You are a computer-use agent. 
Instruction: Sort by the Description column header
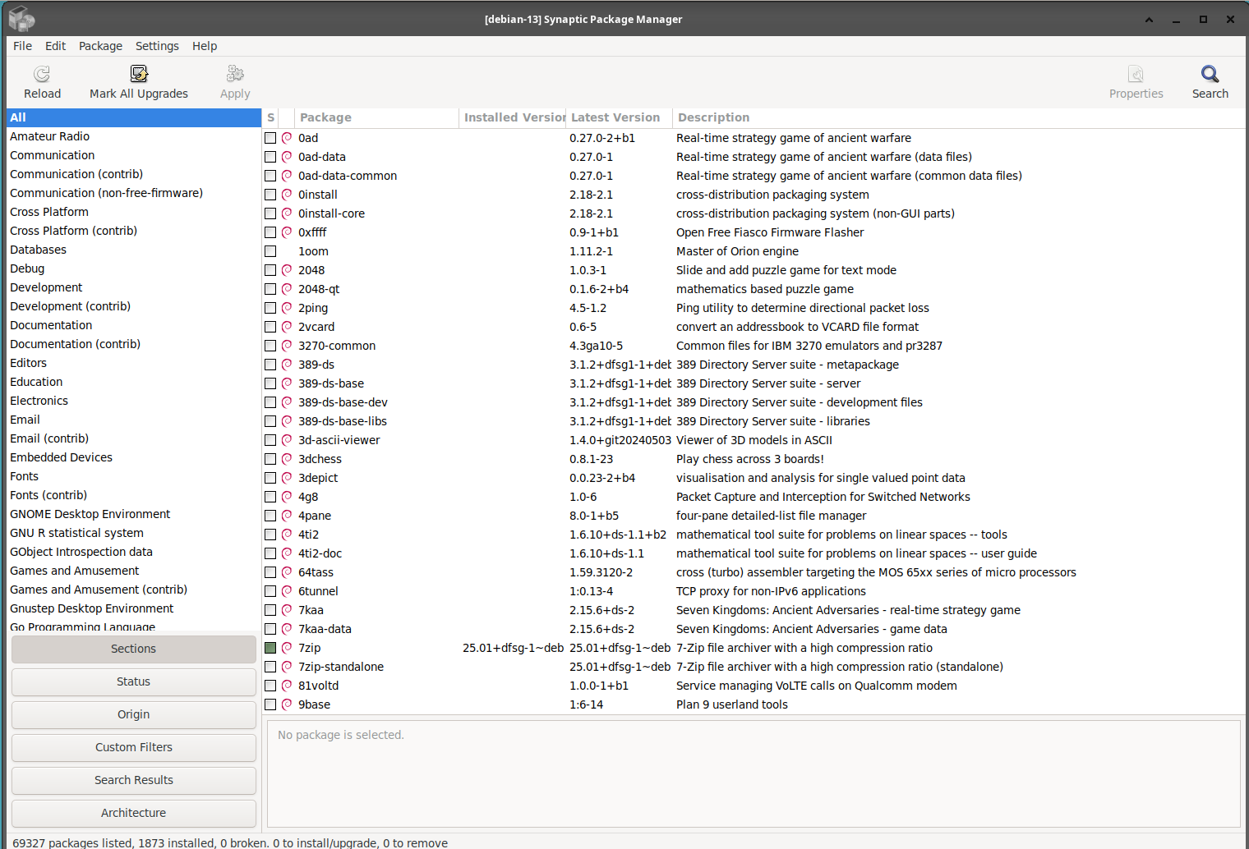tap(958, 117)
